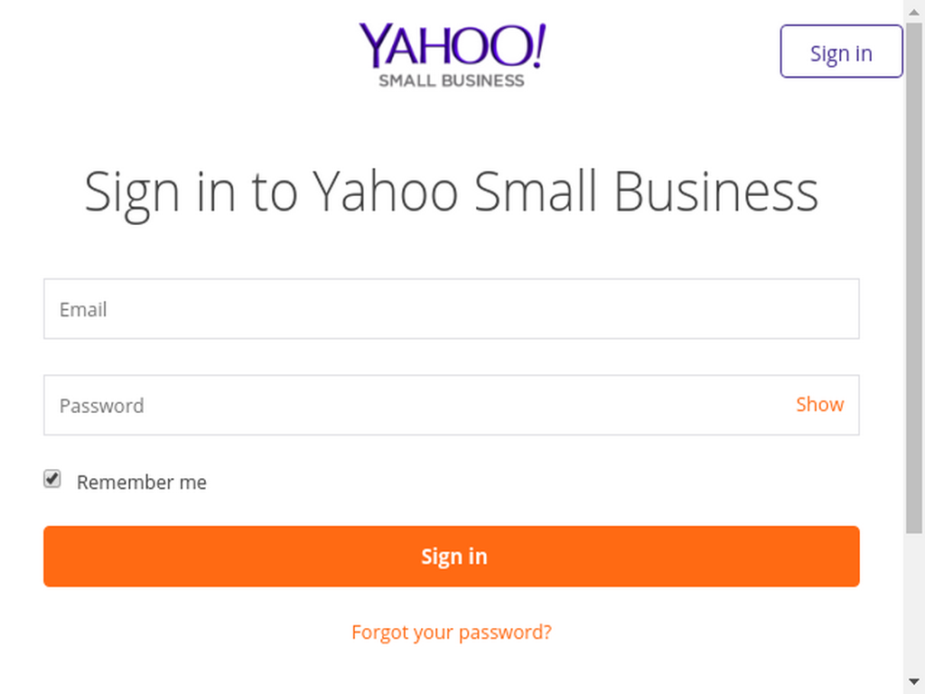
Task: Click the Password placeholder text
Action: [101, 406]
